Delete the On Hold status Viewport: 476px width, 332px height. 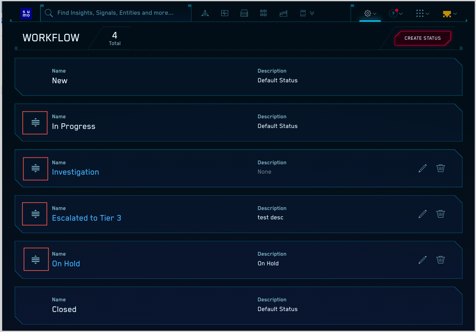coord(440,260)
